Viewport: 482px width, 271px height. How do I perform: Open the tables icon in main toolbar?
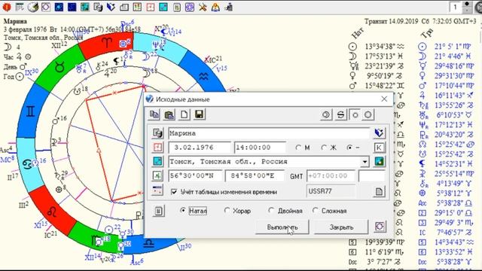20,7
